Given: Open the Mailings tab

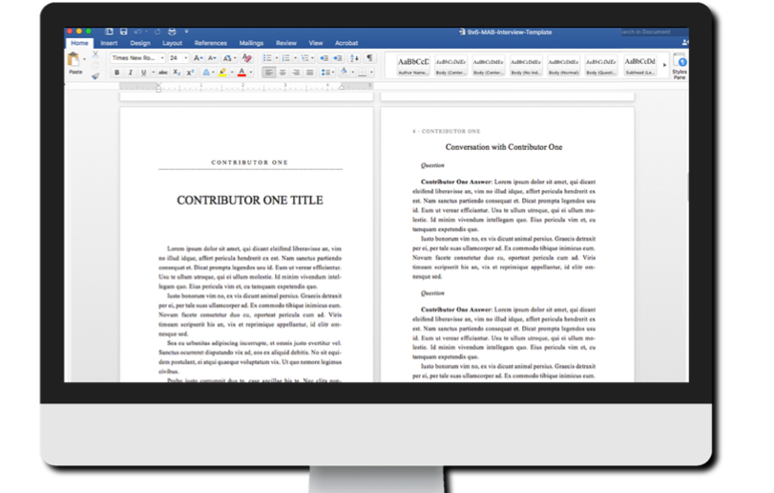Looking at the screenshot, I should click(x=251, y=43).
